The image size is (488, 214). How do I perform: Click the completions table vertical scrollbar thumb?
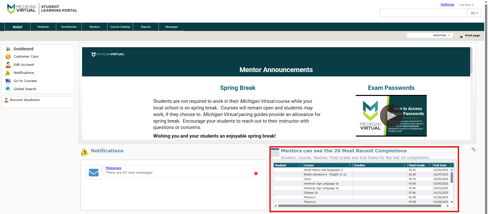click(x=452, y=177)
